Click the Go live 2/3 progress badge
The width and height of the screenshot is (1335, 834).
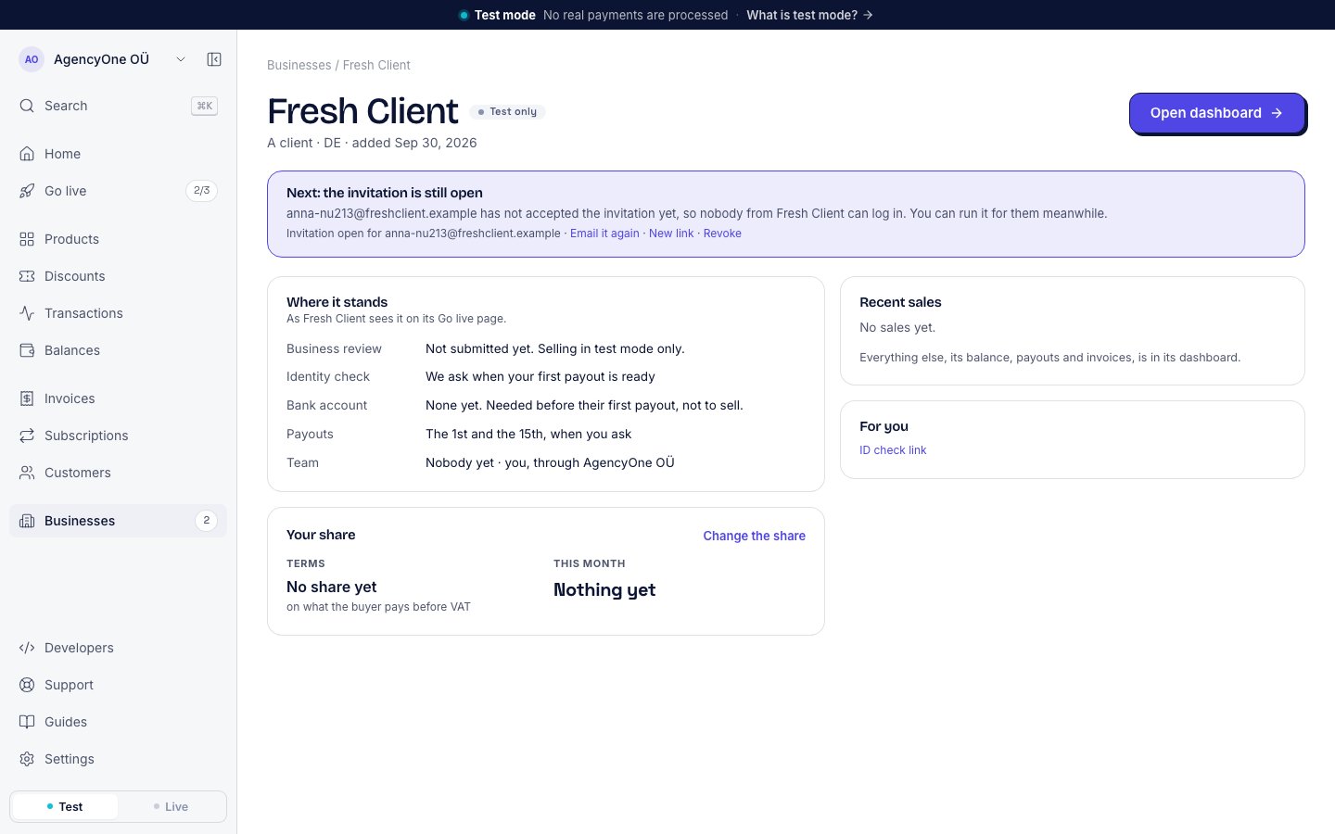pyautogui.click(x=201, y=191)
